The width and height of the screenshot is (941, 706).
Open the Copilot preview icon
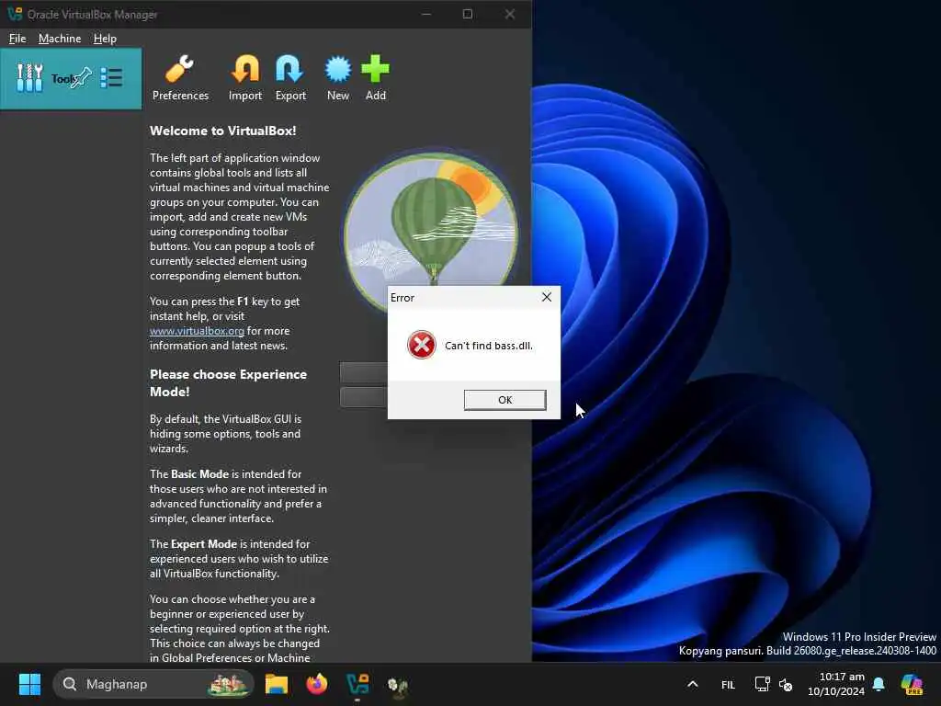click(912, 684)
